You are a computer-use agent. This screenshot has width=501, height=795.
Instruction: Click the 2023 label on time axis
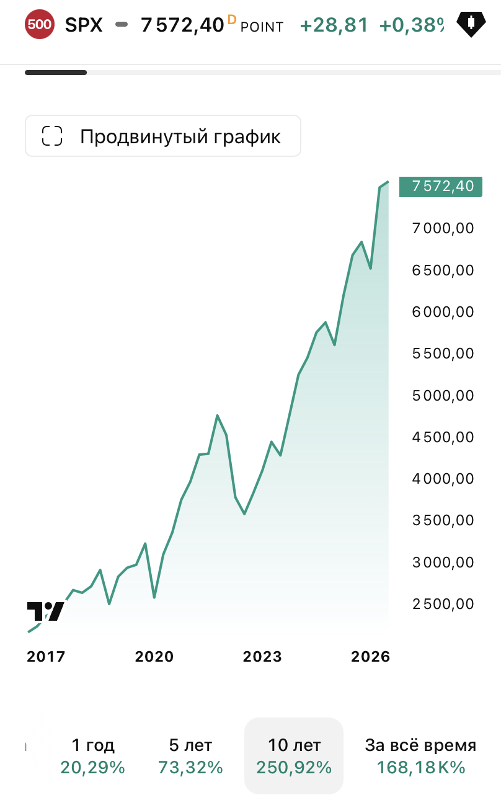262,657
